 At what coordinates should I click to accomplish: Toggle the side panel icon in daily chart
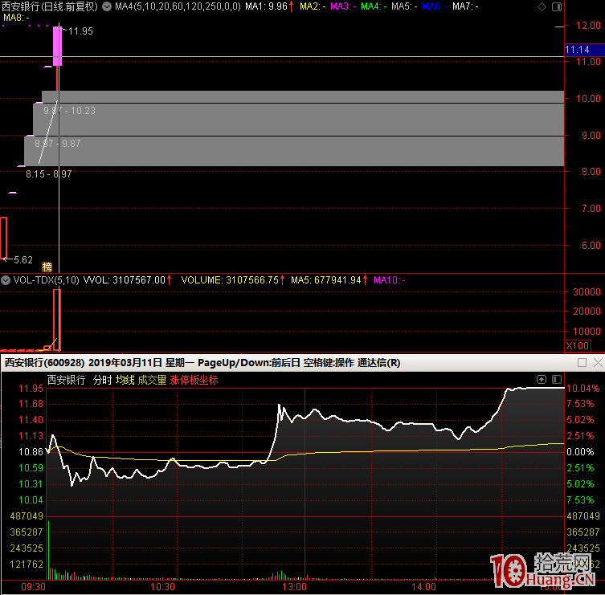pyautogui.click(x=557, y=6)
